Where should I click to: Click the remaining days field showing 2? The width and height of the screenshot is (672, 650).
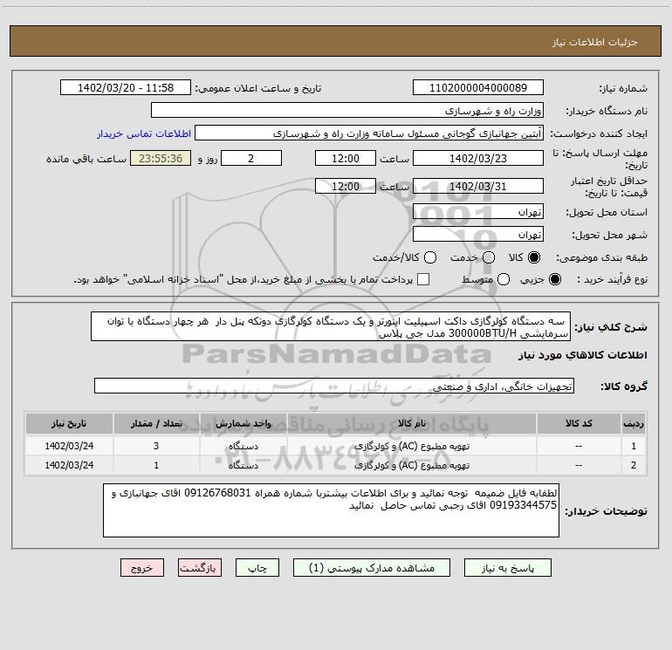coord(251,158)
